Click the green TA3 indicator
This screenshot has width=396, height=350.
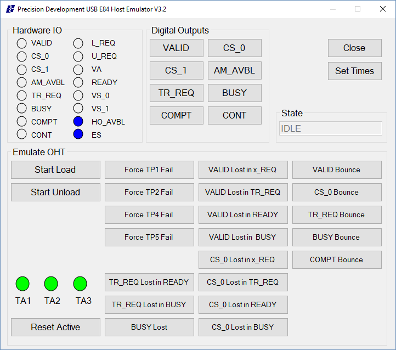coord(80,284)
